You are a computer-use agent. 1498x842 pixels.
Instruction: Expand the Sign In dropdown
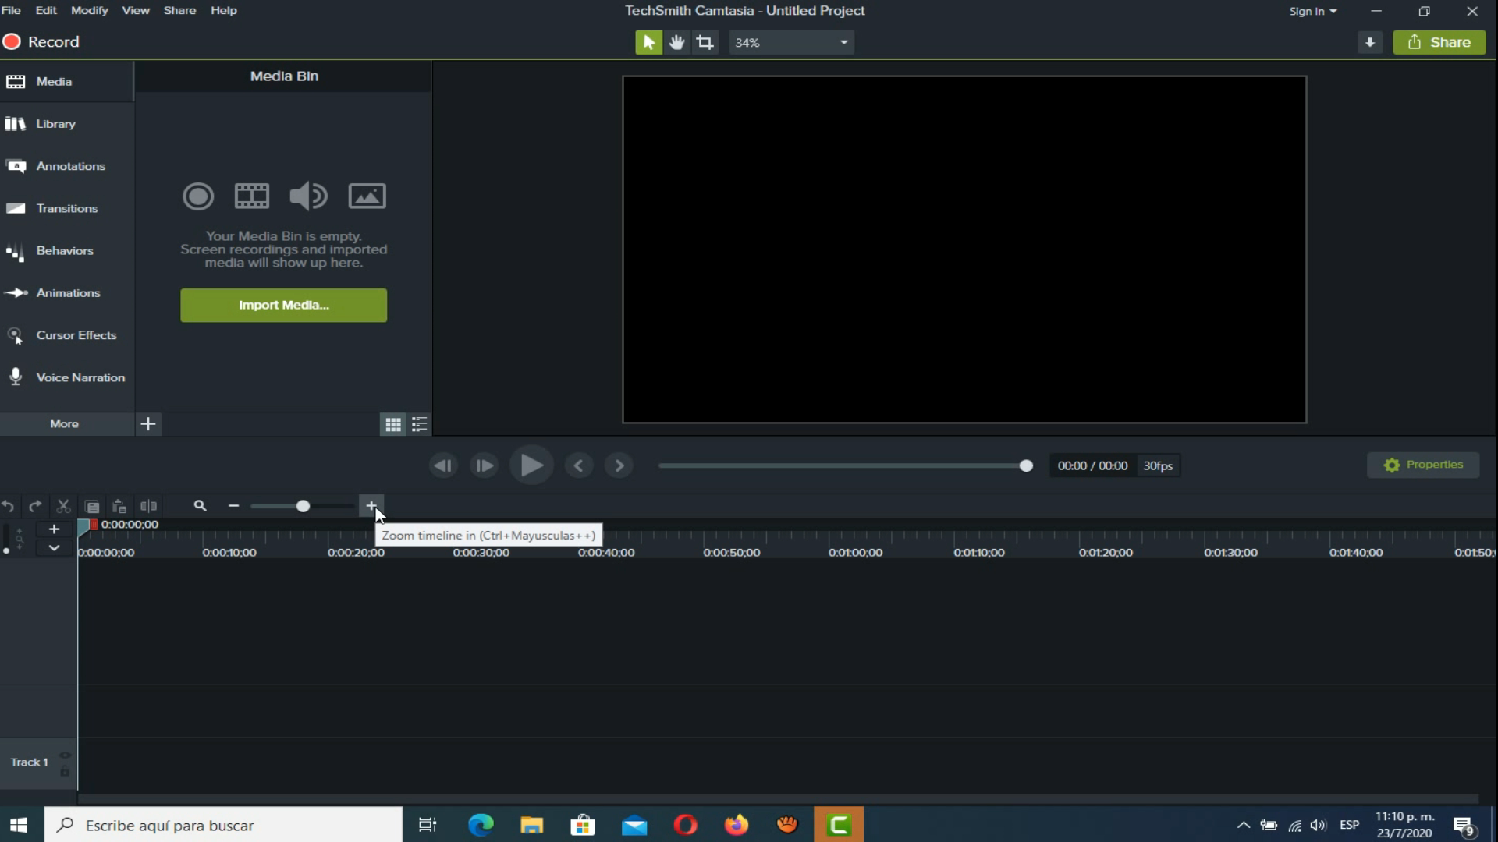coord(1313,11)
